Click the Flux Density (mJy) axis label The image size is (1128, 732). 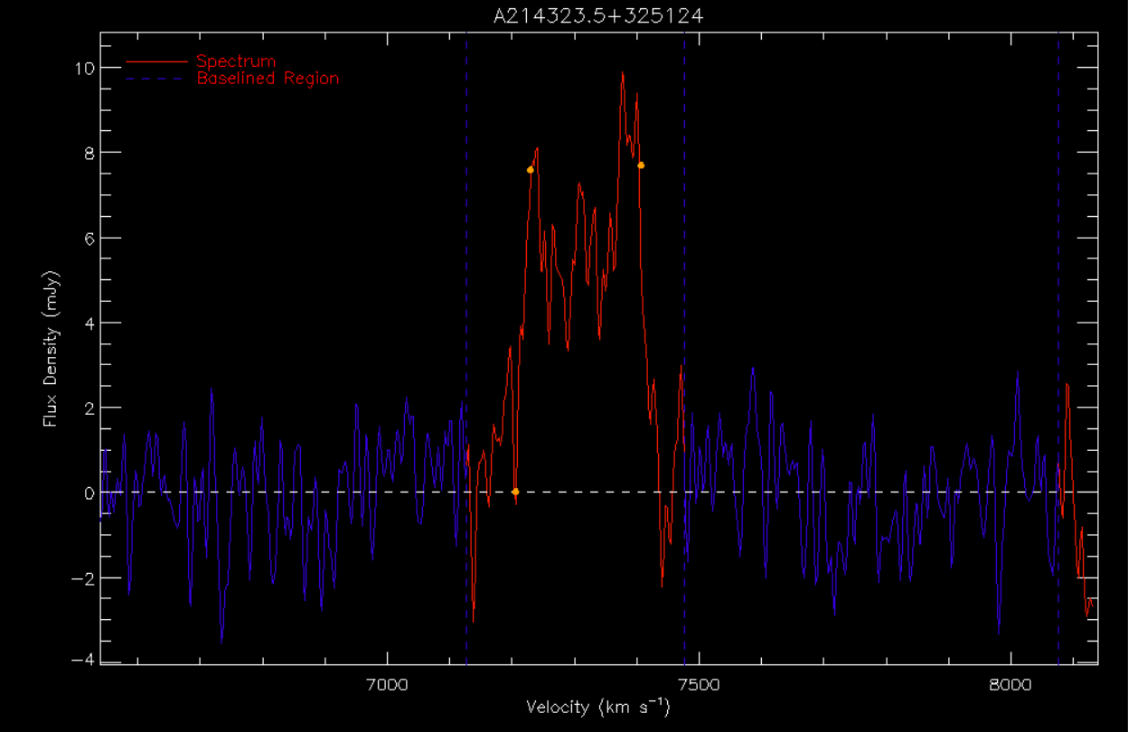[52, 348]
